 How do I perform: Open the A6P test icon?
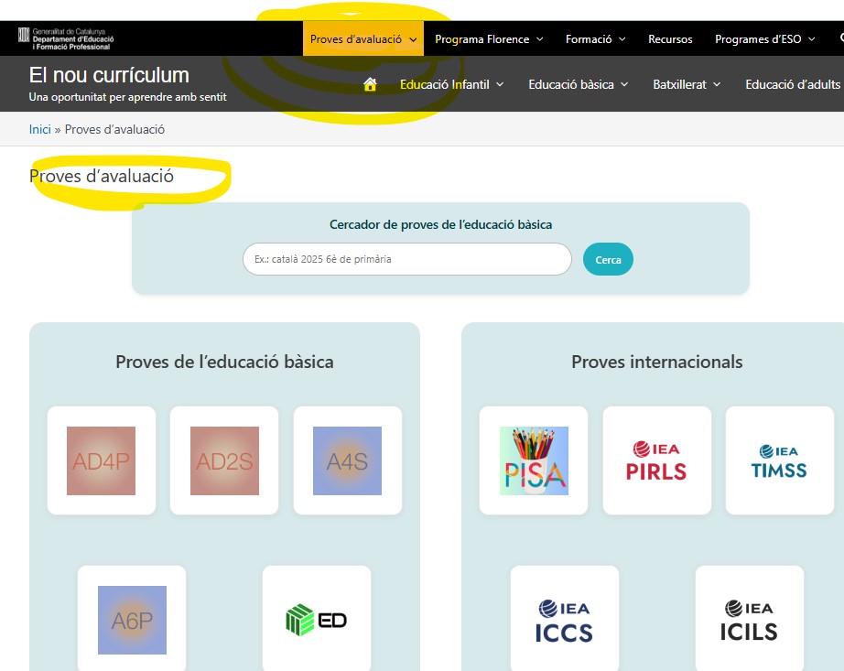point(132,620)
